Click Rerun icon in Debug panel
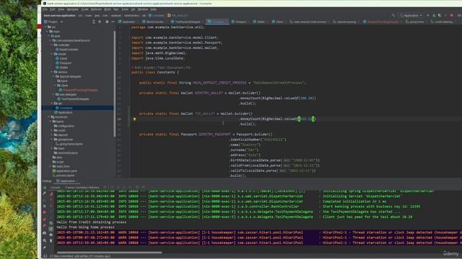This screenshot has width=462, height=259. pos(45,187)
